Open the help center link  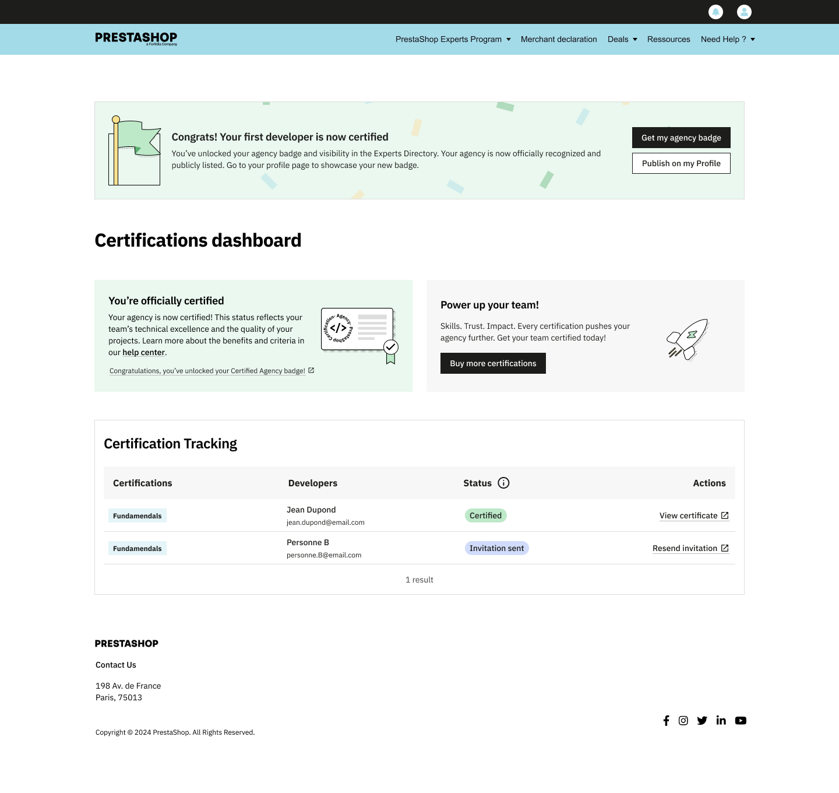click(144, 352)
